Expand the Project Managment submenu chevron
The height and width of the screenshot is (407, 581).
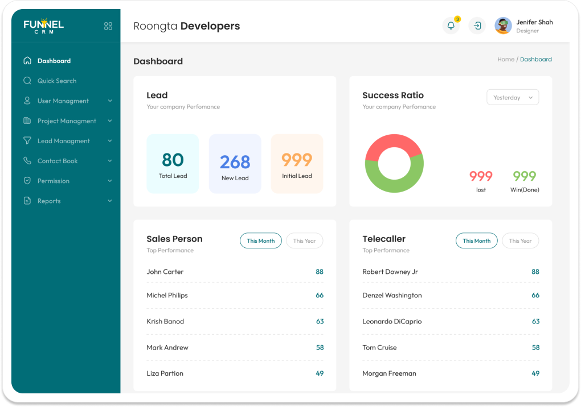pos(110,121)
